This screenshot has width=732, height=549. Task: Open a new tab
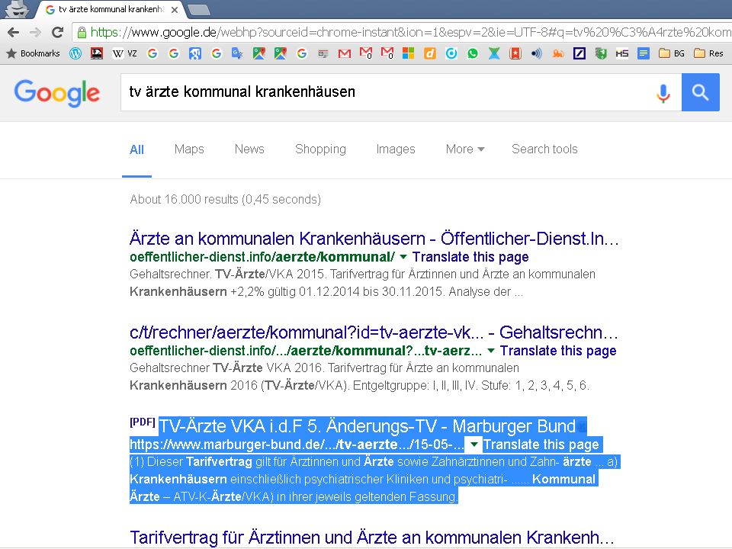coord(198,9)
